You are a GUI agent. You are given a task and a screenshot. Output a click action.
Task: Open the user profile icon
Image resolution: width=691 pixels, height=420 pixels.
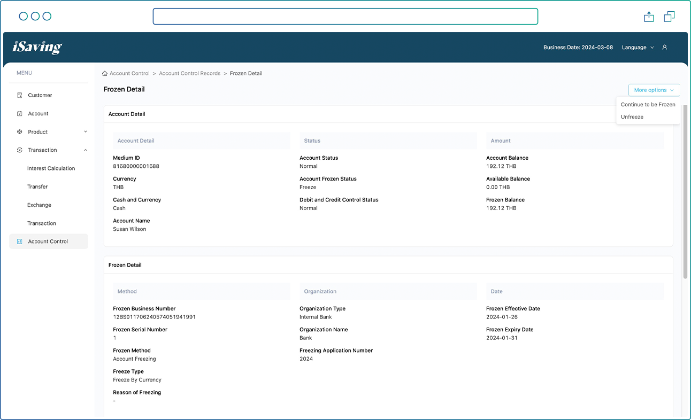[x=665, y=48]
